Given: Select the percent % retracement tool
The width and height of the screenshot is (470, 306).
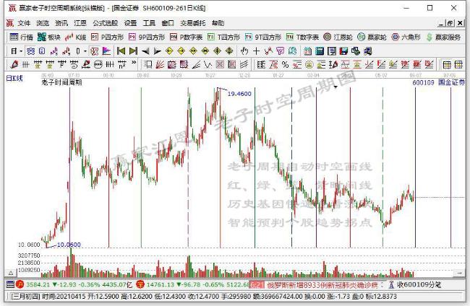Looking at the screenshot, I should [x=285, y=64].
